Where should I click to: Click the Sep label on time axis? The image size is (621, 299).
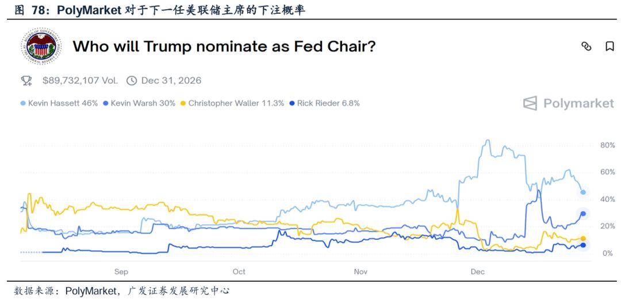121,271
